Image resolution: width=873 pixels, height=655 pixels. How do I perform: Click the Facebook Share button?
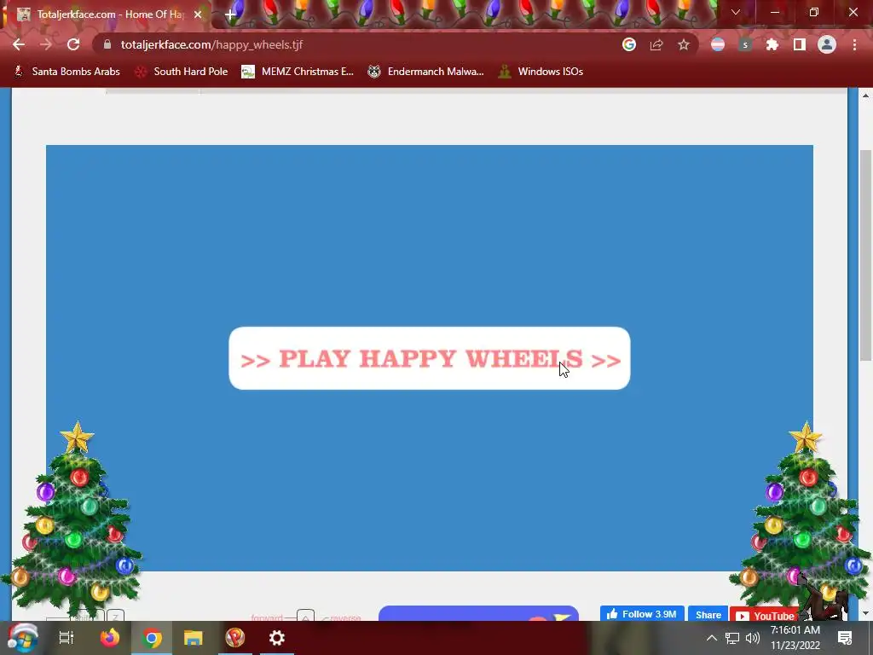click(708, 614)
